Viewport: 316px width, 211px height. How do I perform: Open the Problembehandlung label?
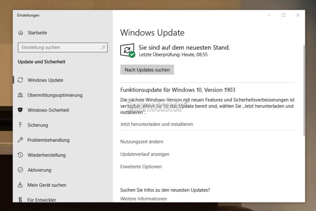coord(48,140)
